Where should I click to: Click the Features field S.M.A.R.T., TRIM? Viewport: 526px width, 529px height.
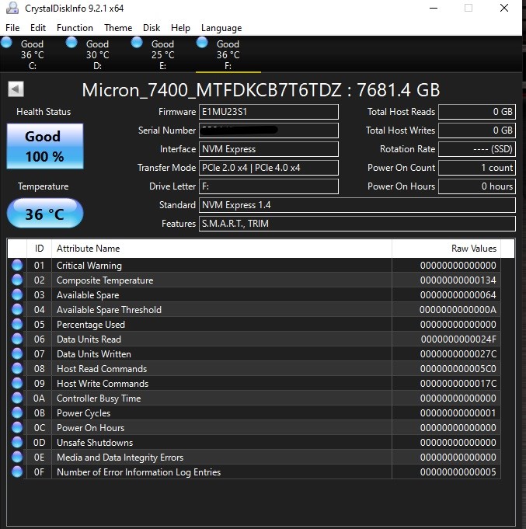pos(357,224)
